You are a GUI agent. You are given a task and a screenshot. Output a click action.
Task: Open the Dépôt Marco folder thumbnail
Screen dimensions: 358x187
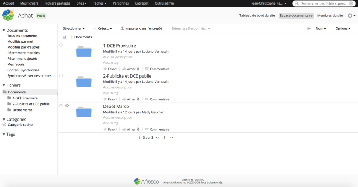coord(84,112)
